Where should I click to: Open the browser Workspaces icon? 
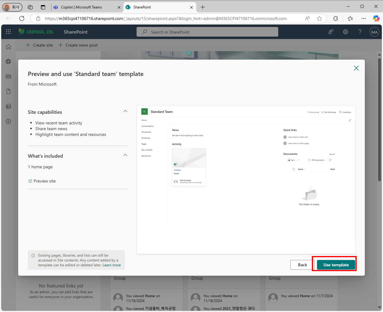30,7
